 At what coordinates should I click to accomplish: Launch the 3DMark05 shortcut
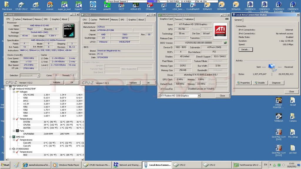[221, 6]
